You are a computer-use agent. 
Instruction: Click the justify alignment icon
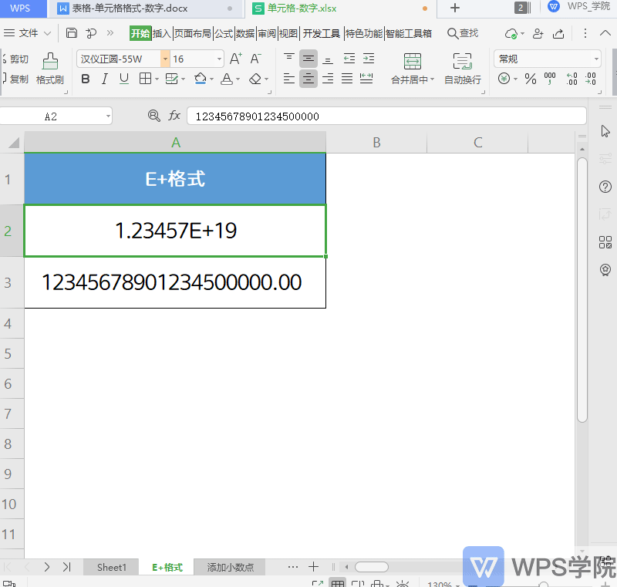[x=347, y=79]
